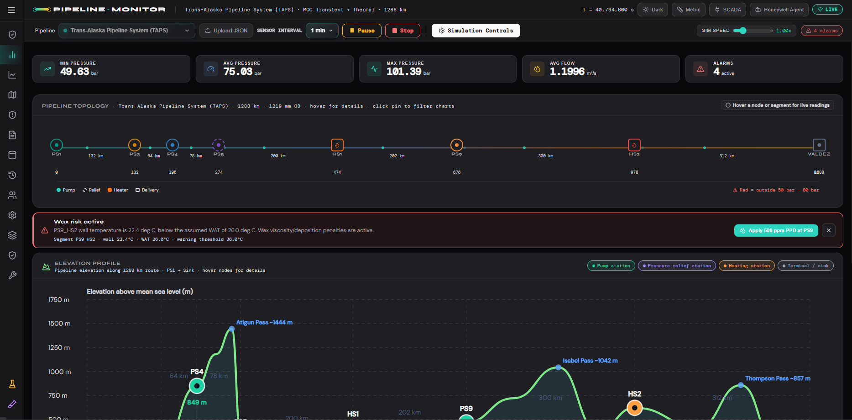Open the database sidebar icon
Viewport: 852px width, 420px height.
tap(12, 155)
